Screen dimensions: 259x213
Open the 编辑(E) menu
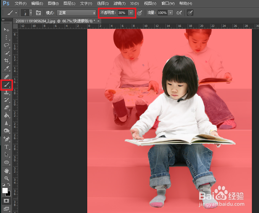[37, 3]
